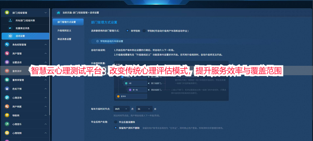Click the 自动升级说明 label

[98, 50]
